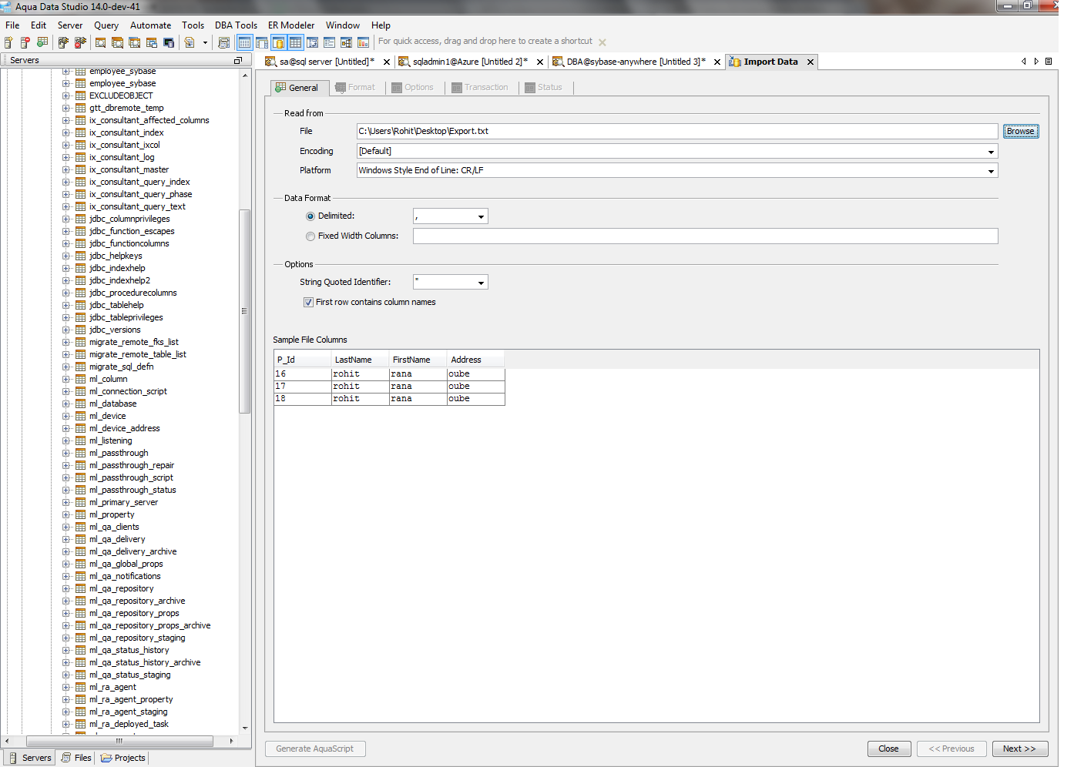Close the sa@sql server tab
Image resolution: width=1074 pixels, height=767 pixels.
[387, 62]
